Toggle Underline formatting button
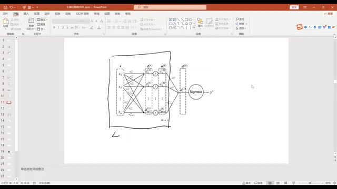This screenshot has height=189, width=337. tap(63, 27)
